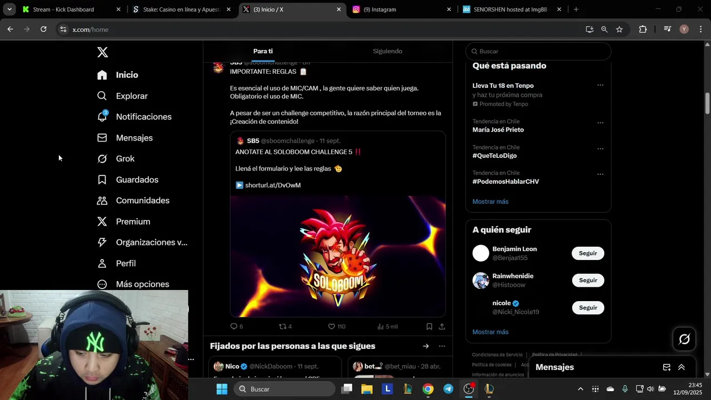This screenshot has width=711, height=400.
Task: Switch to the Instagram browser tab
Action: [402, 9]
